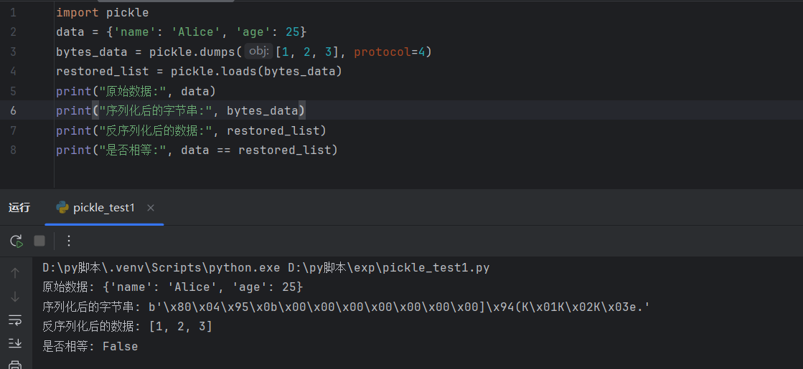Click the stop process square icon
This screenshot has width=803, height=369.
[39, 241]
